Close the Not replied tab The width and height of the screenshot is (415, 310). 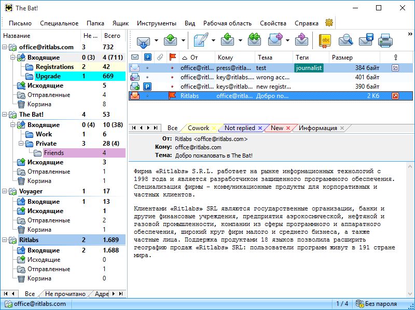260,128
